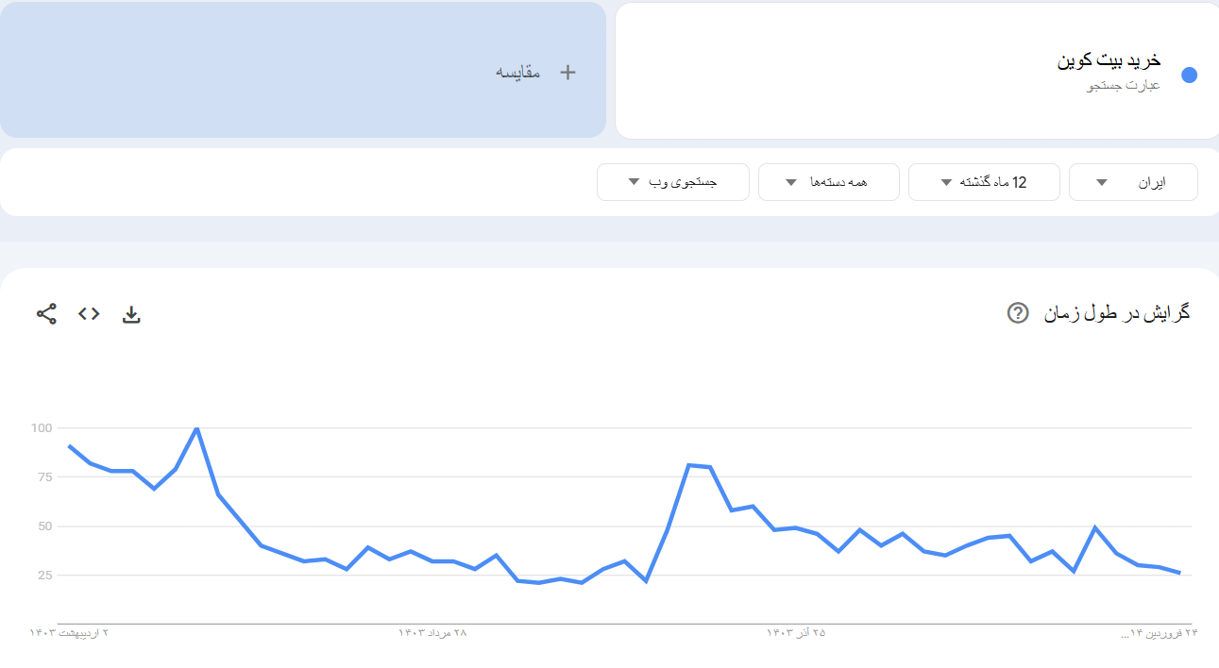Click the peak point of the trend line
Screen dimensions: 1219x668
pyautogui.click(x=198, y=427)
